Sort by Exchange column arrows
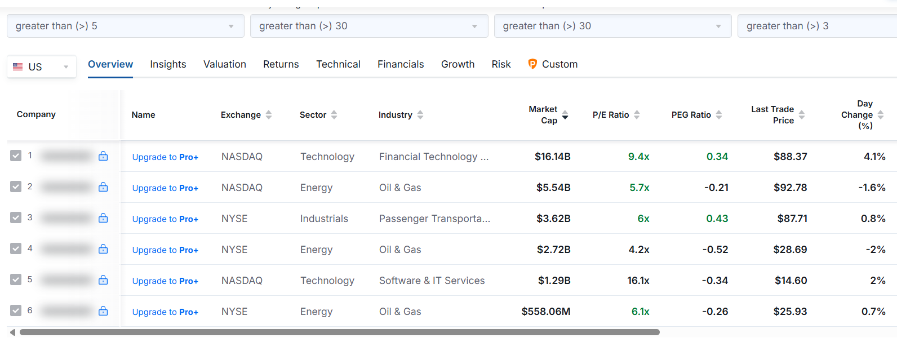This screenshot has height=342, width=897. click(269, 115)
